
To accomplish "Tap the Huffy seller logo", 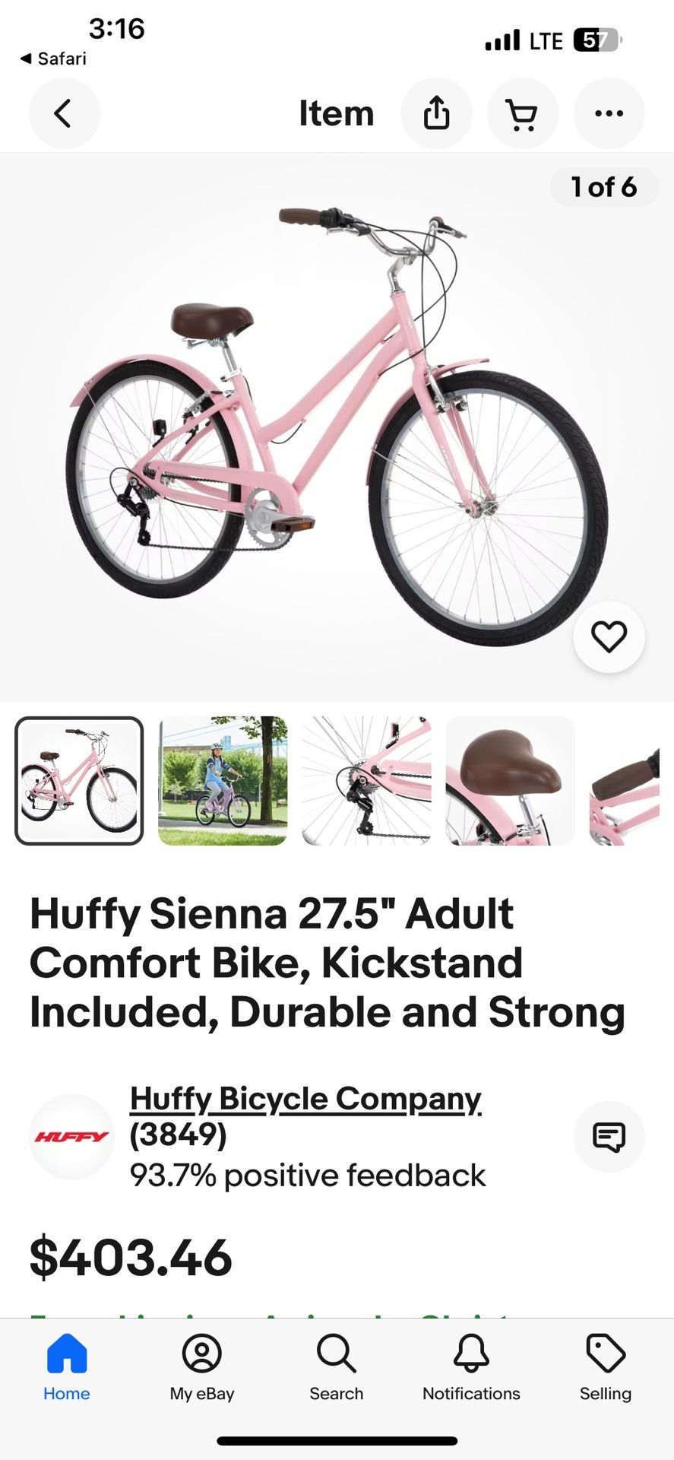I will 71,1137.
